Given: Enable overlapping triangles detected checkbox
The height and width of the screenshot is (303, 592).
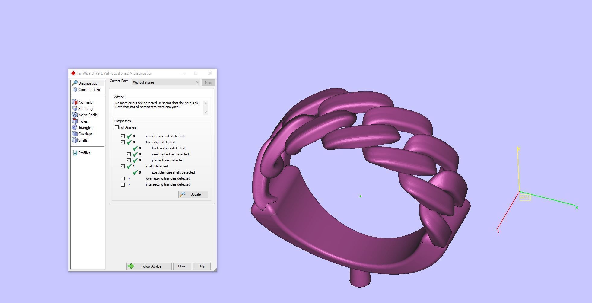Looking at the screenshot, I should [x=123, y=178].
